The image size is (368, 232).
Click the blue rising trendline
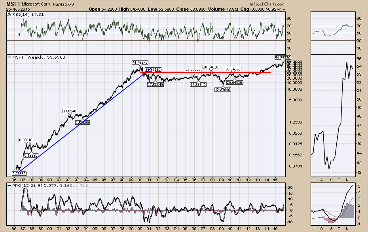click(x=86, y=120)
